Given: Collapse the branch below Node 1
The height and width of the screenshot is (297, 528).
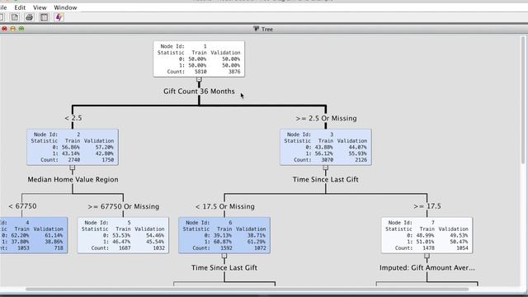Looking at the screenshot, I should coord(199,79).
